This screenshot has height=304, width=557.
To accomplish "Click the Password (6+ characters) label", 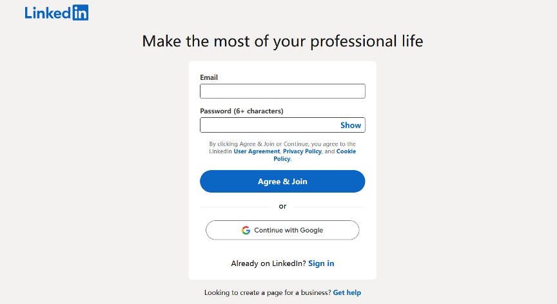I will tap(241, 111).
